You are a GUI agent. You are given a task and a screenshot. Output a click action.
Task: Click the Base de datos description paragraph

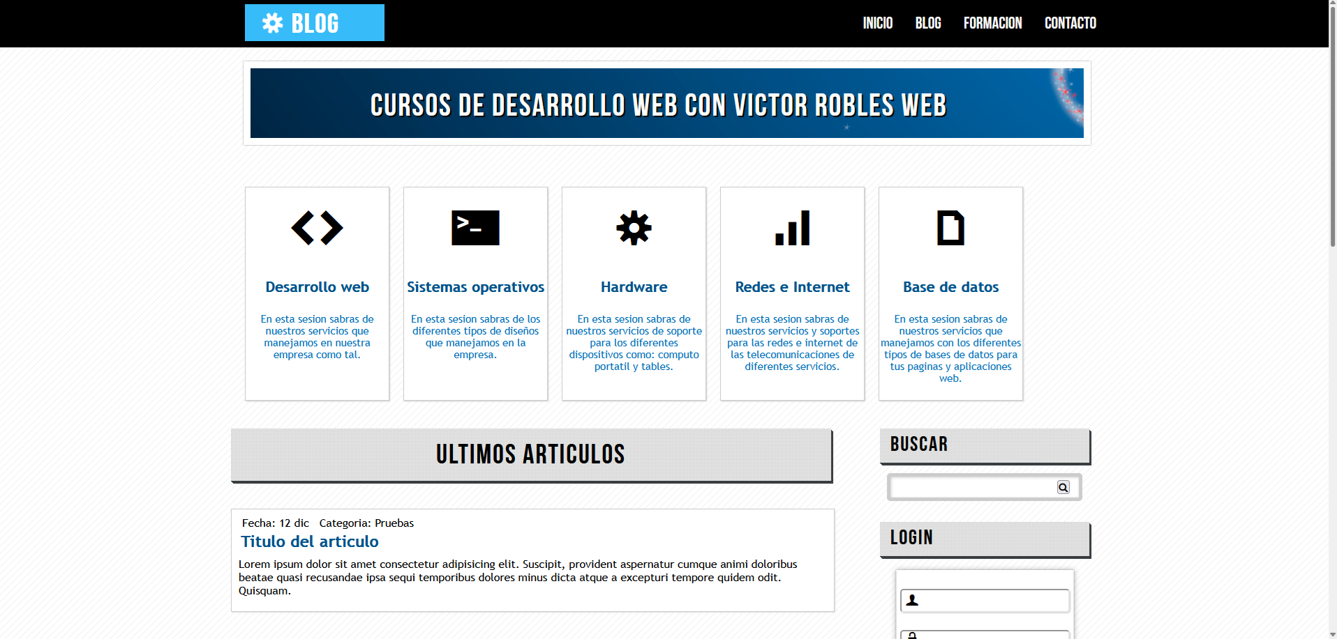click(950, 348)
